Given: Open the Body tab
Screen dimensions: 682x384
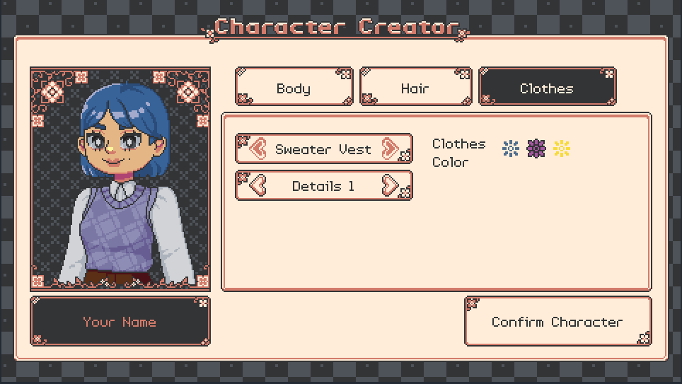Looking at the screenshot, I should click(294, 86).
